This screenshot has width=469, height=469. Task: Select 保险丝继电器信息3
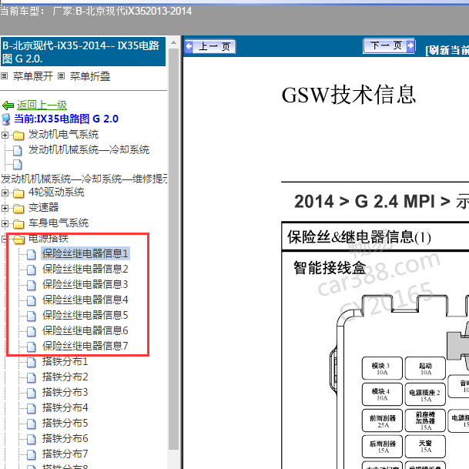coord(85,284)
